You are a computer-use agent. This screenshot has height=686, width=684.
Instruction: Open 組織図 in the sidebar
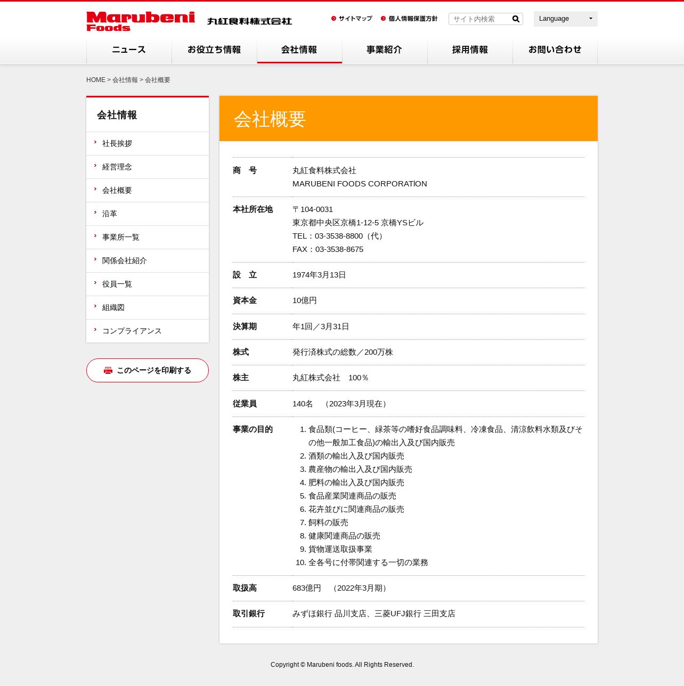point(148,308)
